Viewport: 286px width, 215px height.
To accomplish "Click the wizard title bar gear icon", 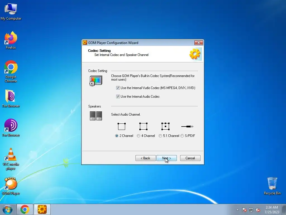I will (85, 43).
